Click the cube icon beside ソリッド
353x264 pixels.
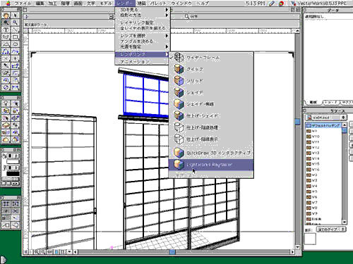coord(179,81)
